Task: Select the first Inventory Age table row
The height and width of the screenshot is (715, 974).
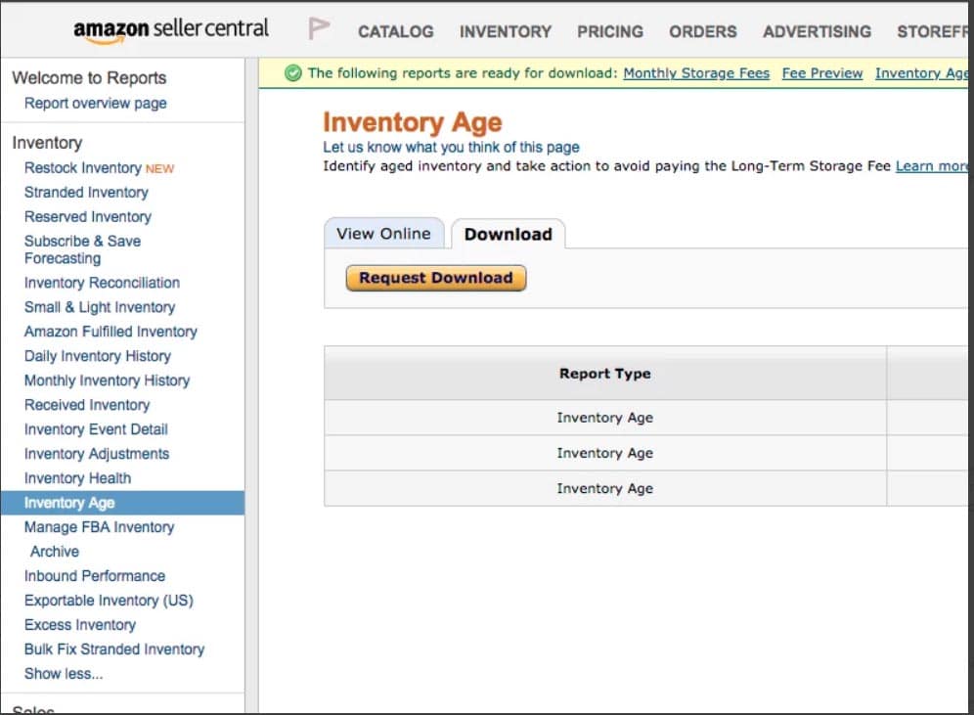Action: coord(604,418)
